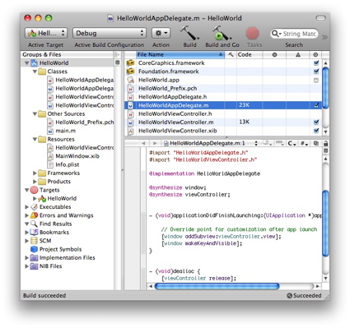Click the Errors and Warnings icon
This screenshot has width=350, height=328.
pyautogui.click(x=34, y=215)
